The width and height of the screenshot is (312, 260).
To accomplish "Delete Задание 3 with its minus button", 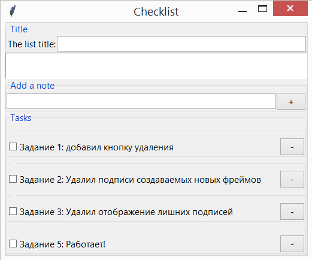I will point(292,211).
